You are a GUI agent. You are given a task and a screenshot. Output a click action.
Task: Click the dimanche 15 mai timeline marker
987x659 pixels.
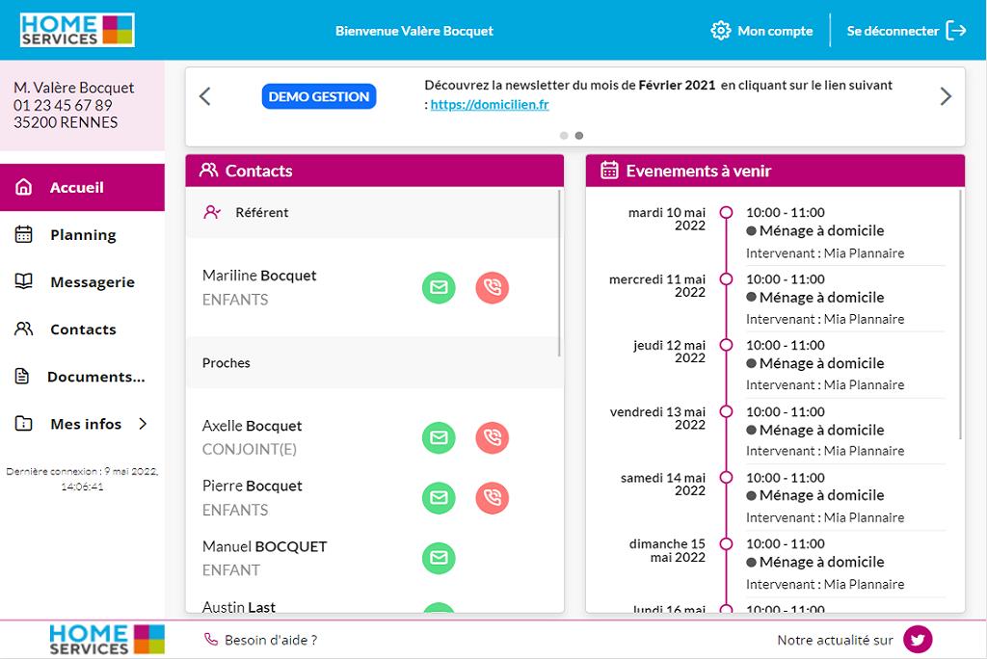coord(726,543)
